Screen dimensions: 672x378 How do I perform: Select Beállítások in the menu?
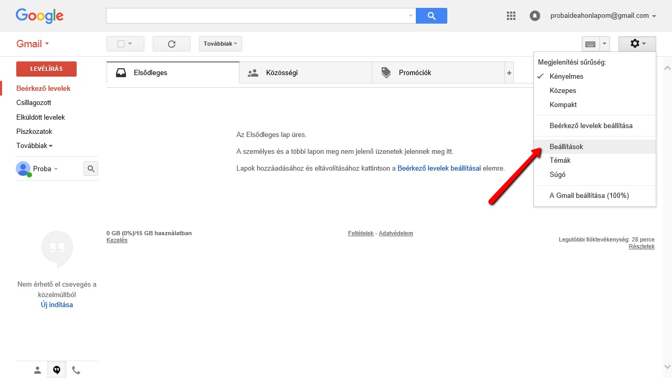pos(595,146)
